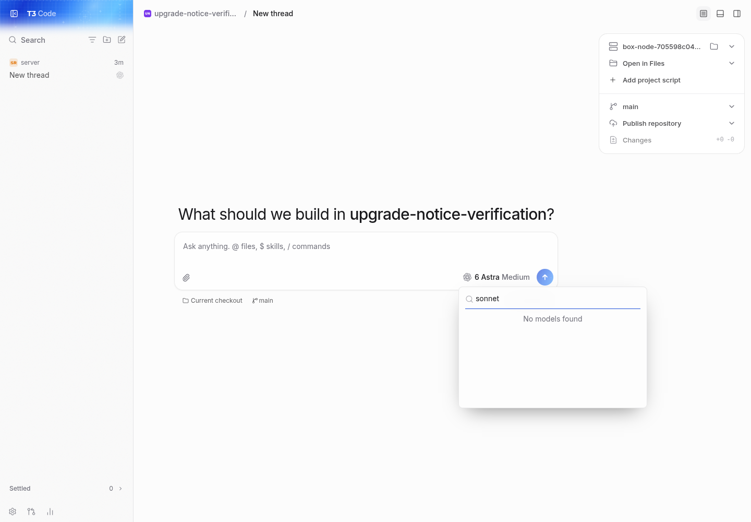This screenshot has height=522, width=751.
Task: Open the 6 Astra Medium model selector
Action: (x=496, y=277)
